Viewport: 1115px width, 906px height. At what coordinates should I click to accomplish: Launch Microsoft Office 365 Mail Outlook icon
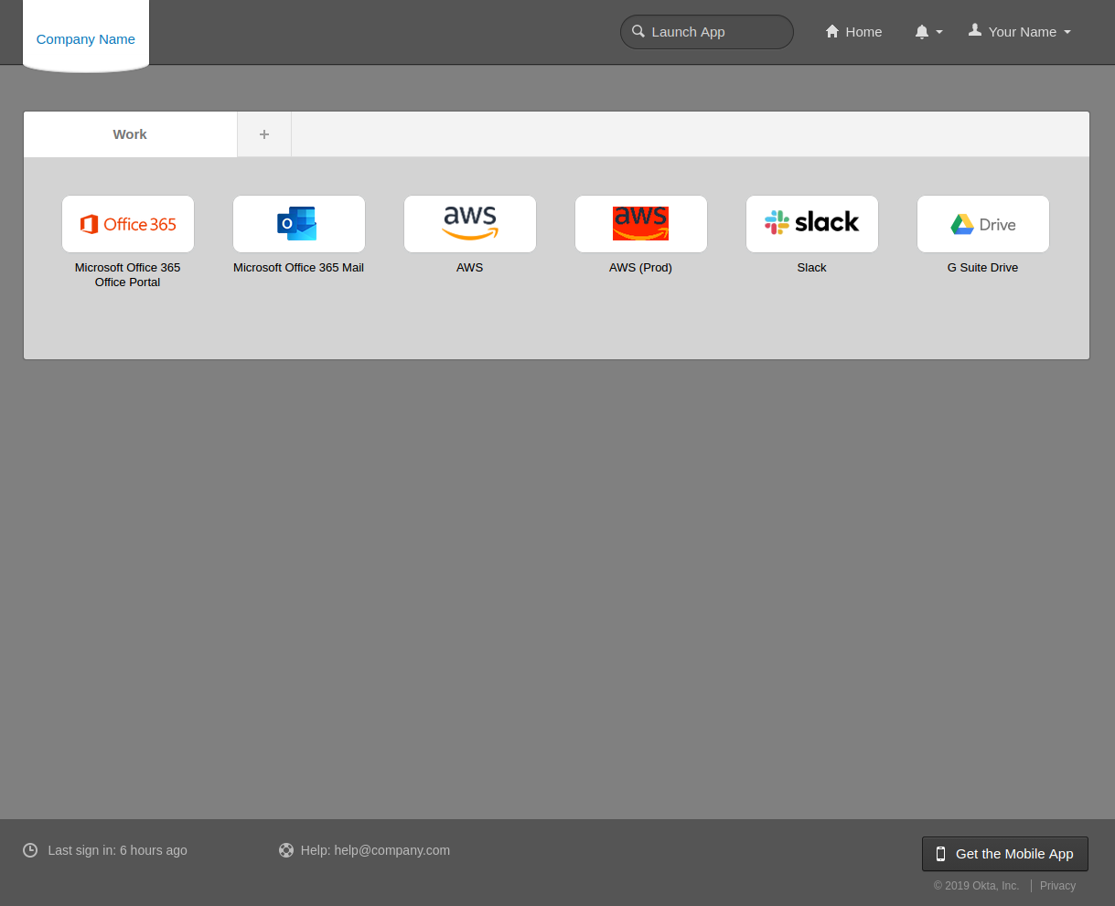point(297,223)
